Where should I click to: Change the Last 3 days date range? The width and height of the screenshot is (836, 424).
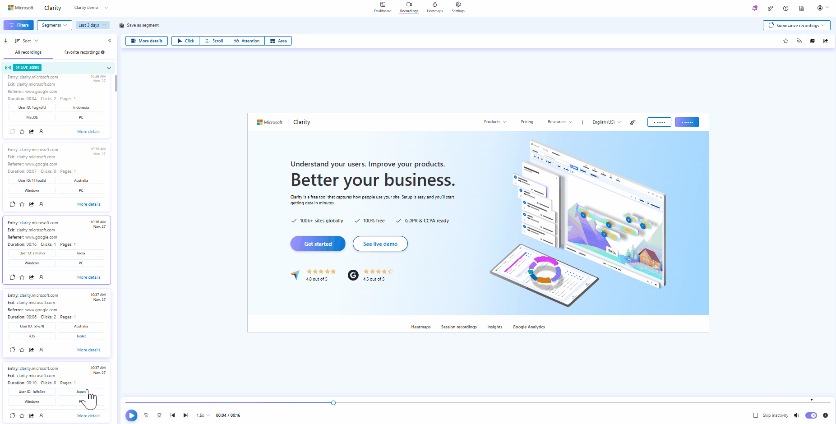[x=92, y=25]
